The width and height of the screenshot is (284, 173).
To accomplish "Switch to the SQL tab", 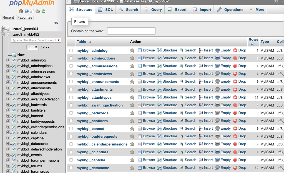I will coord(105,10).
